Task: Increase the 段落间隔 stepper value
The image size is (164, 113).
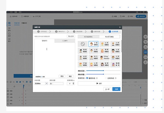Action: pos(73,83)
